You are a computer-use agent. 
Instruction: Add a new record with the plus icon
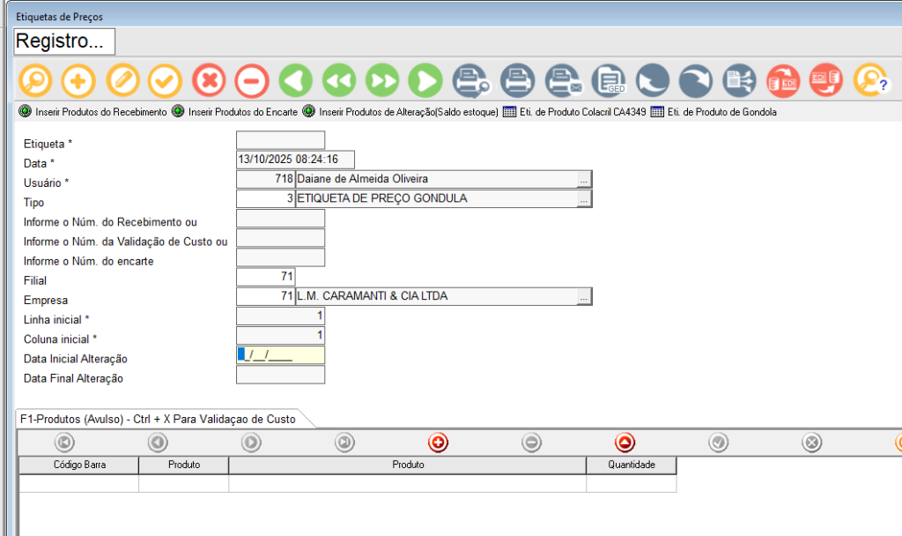click(78, 81)
